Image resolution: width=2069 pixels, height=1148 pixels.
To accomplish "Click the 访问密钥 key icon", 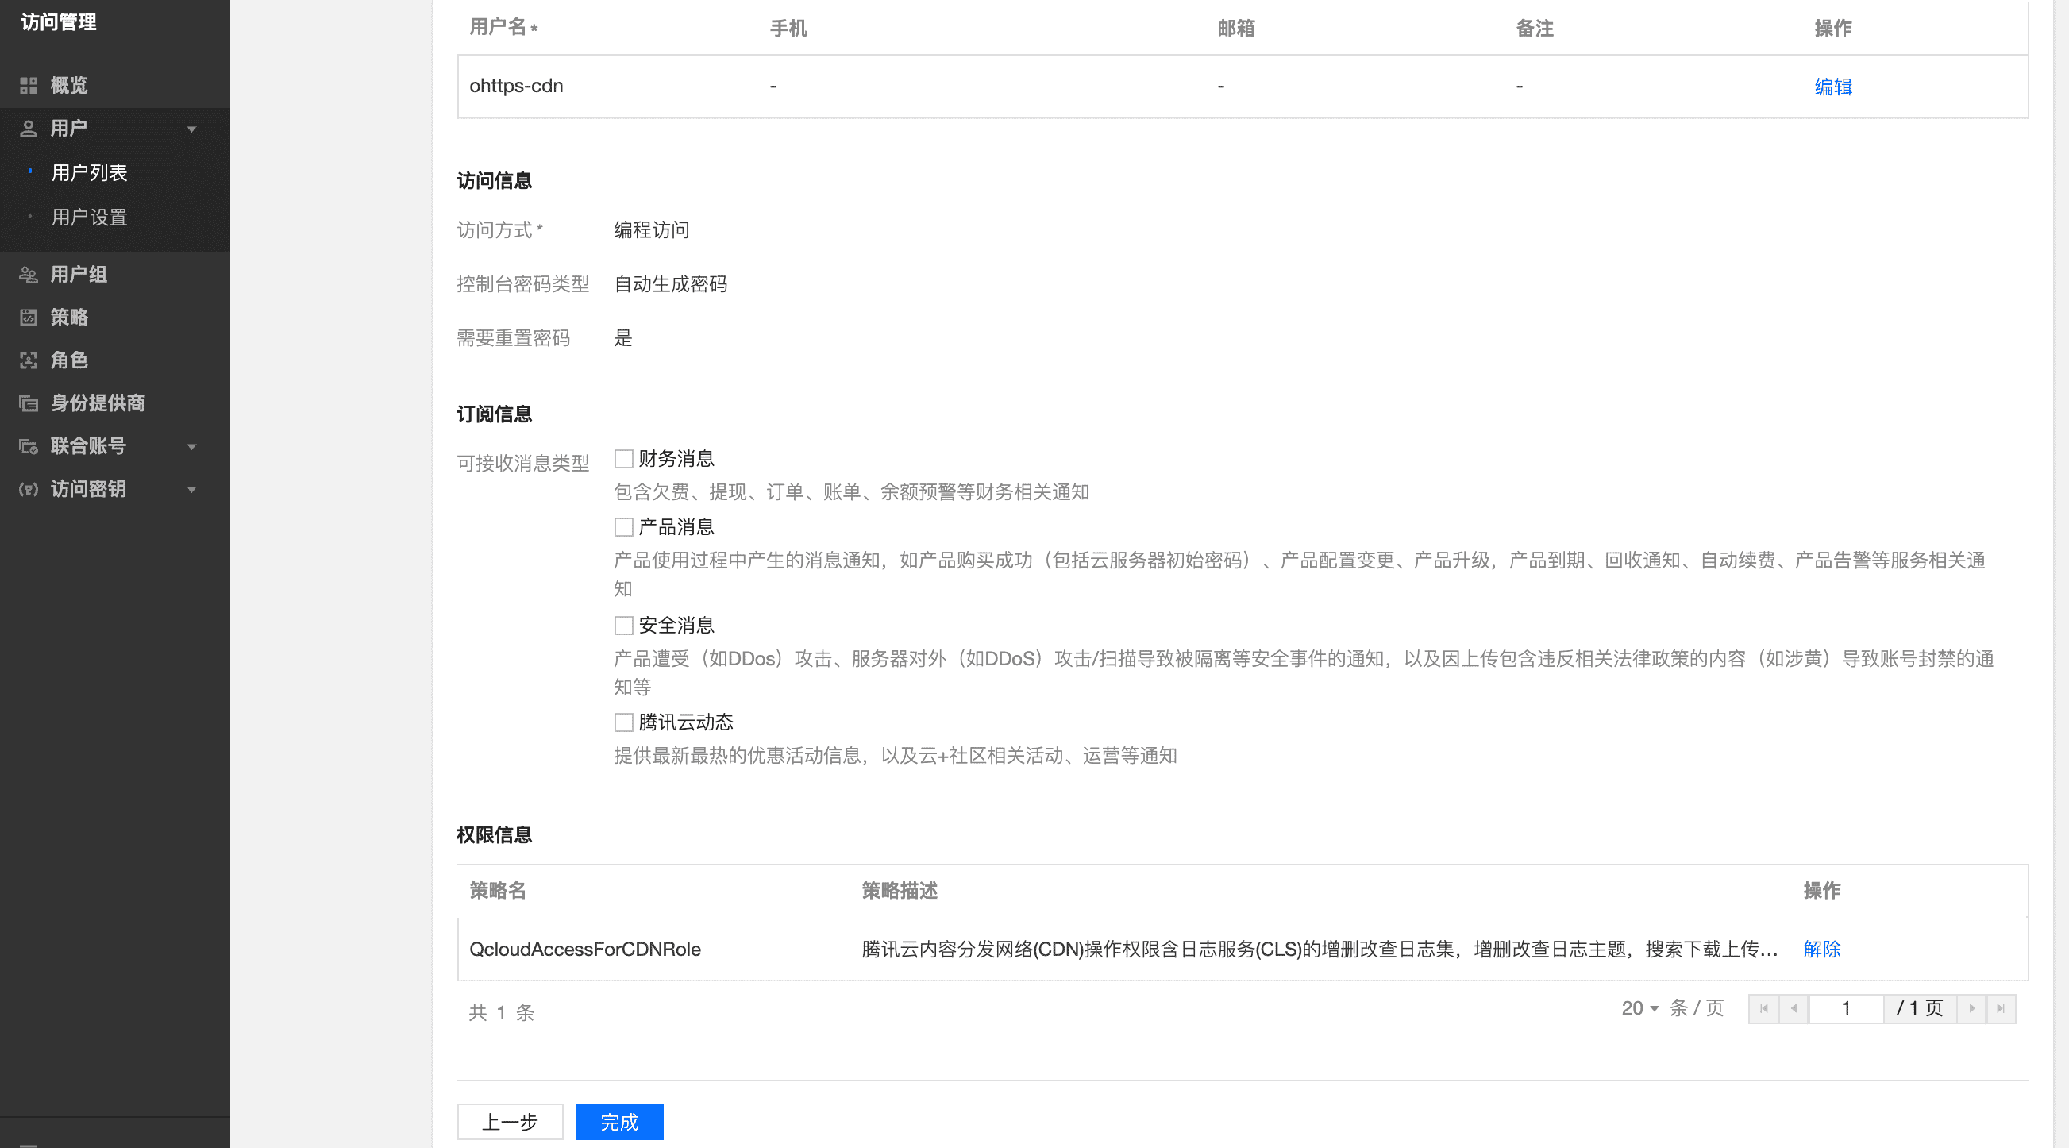I will click(29, 489).
